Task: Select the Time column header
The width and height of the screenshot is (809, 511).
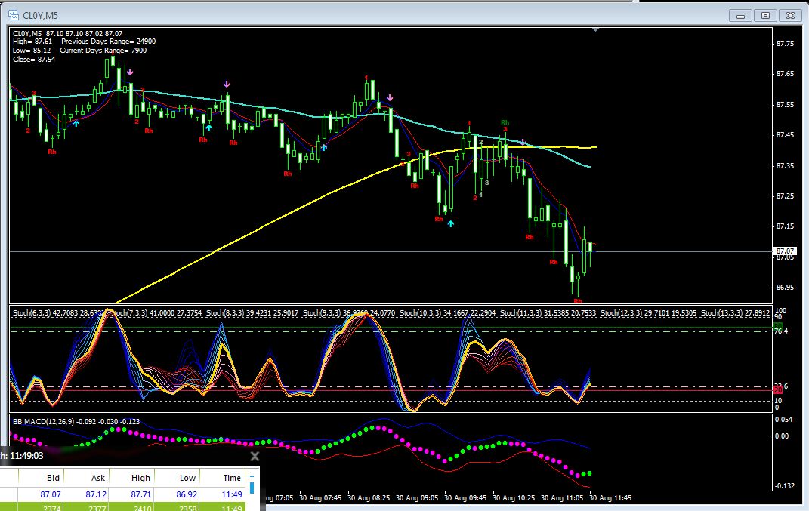Action: [232, 478]
